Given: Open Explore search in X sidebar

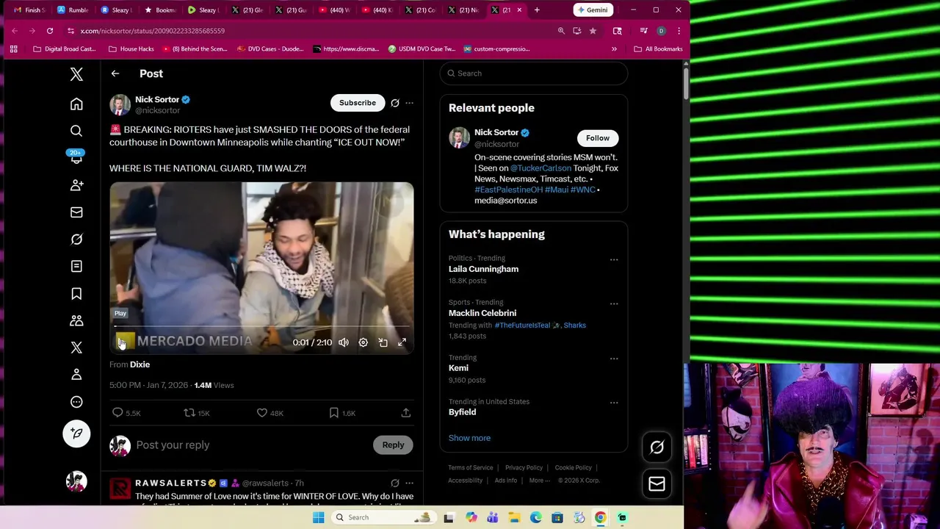Looking at the screenshot, I should (76, 131).
